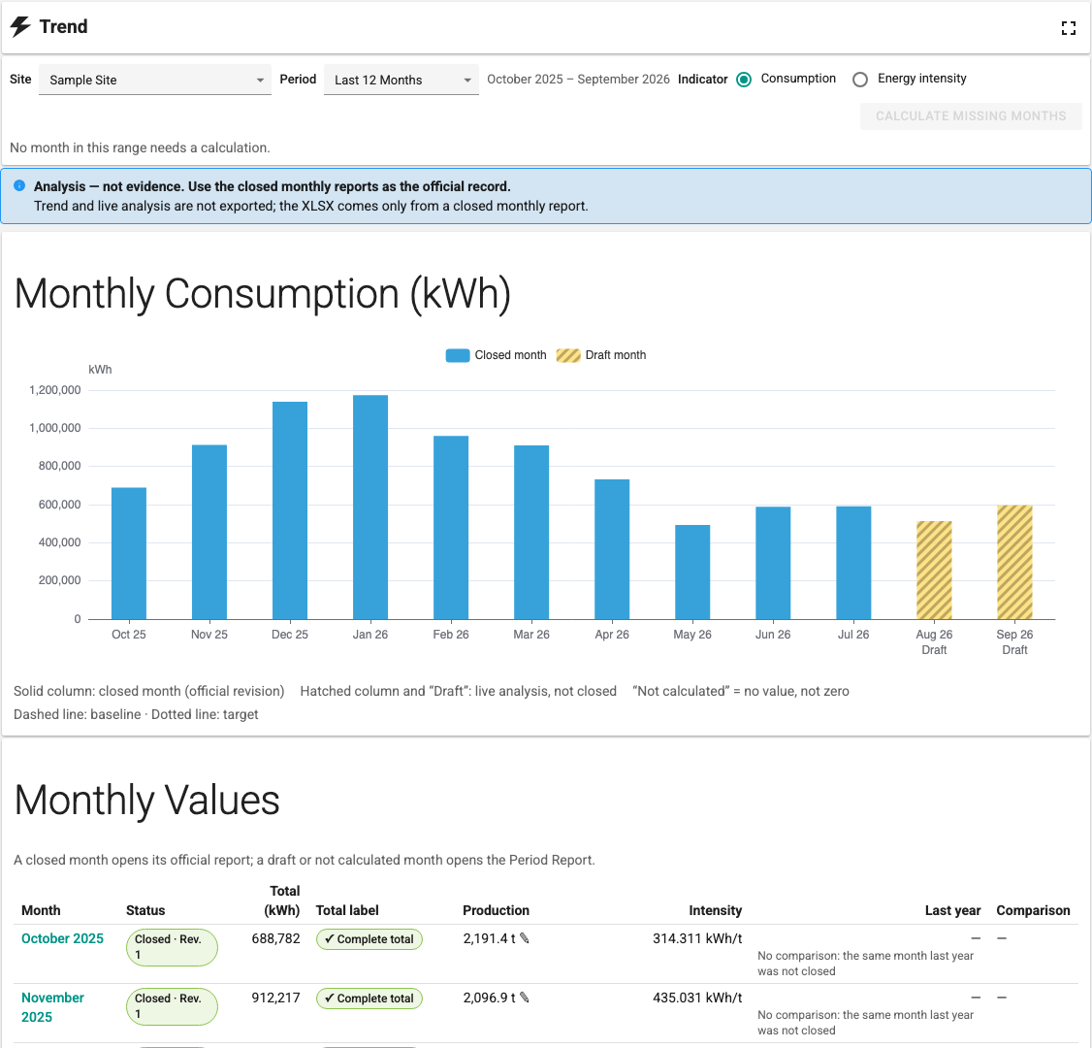Click the 912,217 total value
The image size is (1092, 1048).
[275, 998]
